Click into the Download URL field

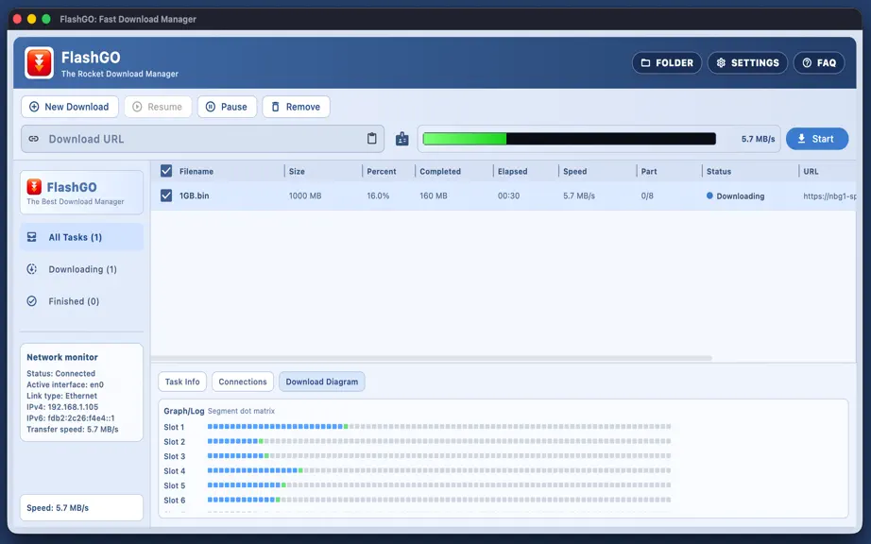202,139
